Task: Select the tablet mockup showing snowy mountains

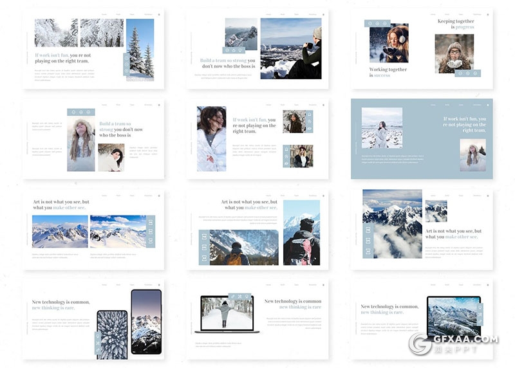Action: 453,318
